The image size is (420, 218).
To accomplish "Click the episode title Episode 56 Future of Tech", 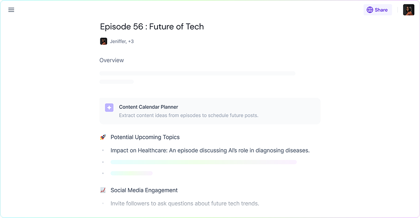I will click(x=152, y=26).
